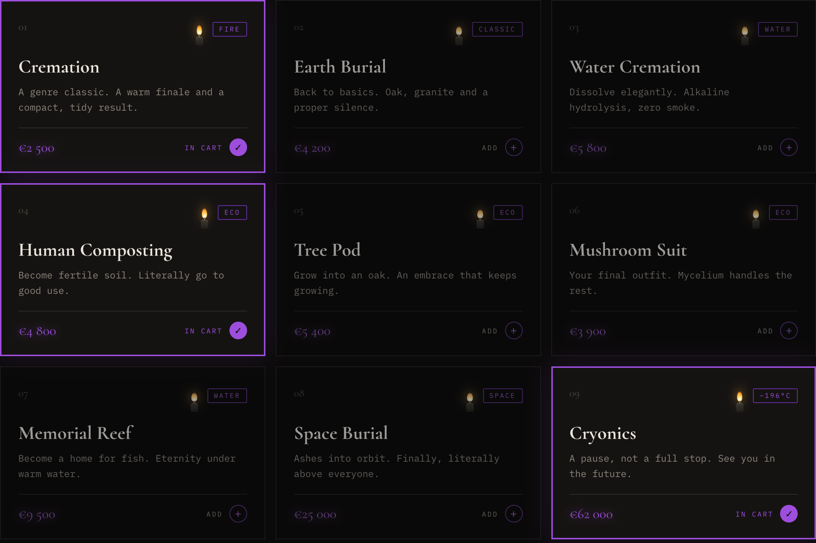Uncheck Human Composting's in-cart checkmark
The height and width of the screenshot is (543, 816).
coord(238,330)
